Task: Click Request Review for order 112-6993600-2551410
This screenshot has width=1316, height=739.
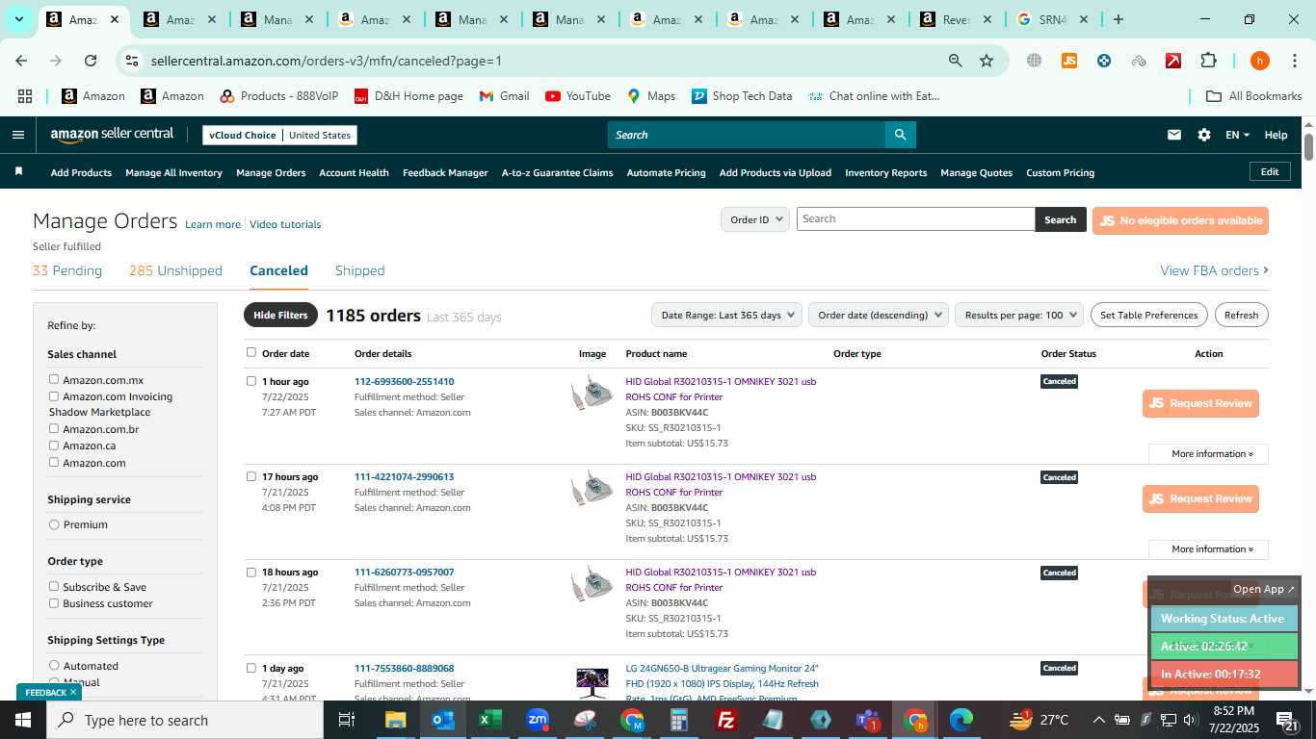Action: (1200, 403)
